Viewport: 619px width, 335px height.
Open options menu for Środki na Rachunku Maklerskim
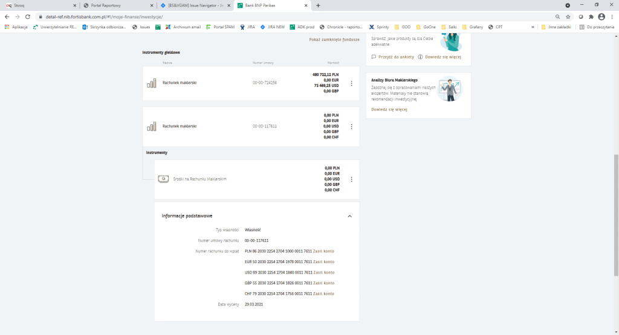351,179
